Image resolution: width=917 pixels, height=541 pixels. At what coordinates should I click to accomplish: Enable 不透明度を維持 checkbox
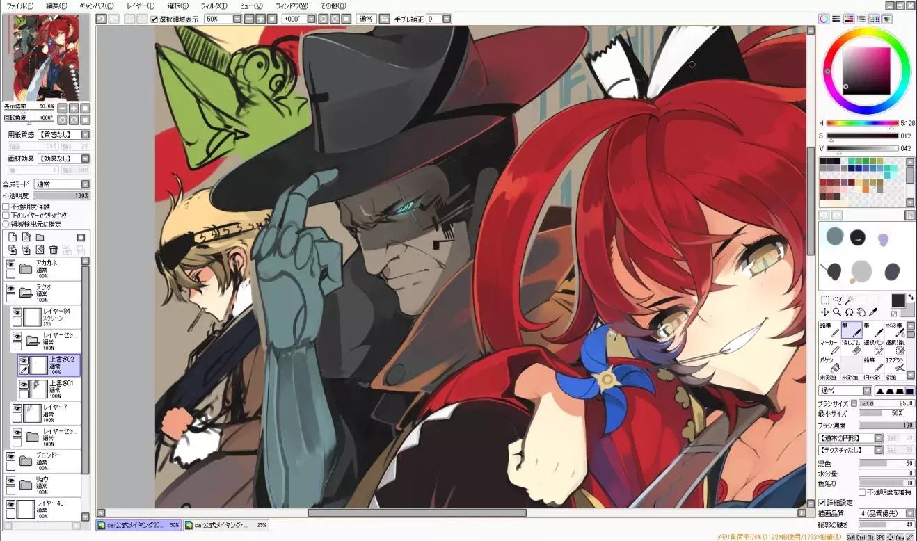863,492
